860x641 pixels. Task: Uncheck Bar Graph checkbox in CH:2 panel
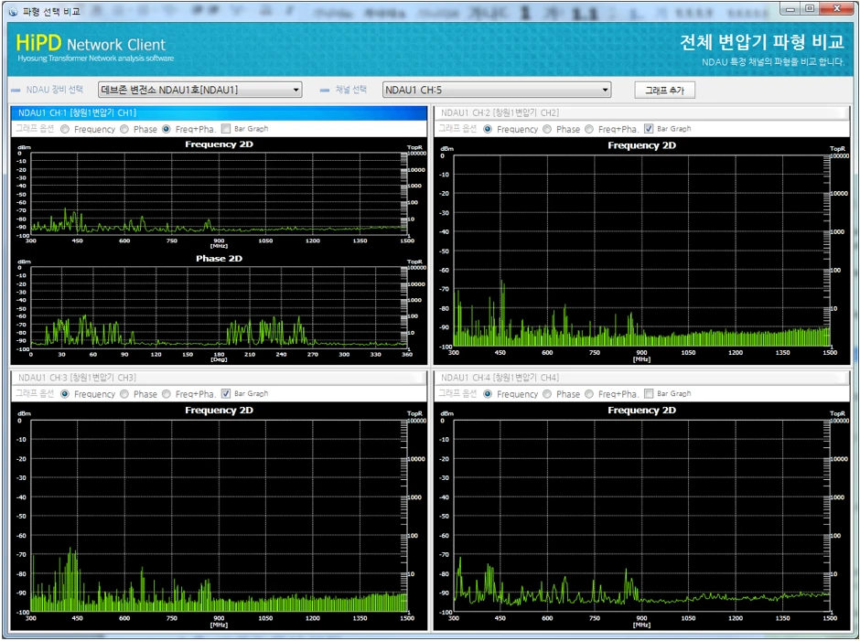[x=649, y=129]
